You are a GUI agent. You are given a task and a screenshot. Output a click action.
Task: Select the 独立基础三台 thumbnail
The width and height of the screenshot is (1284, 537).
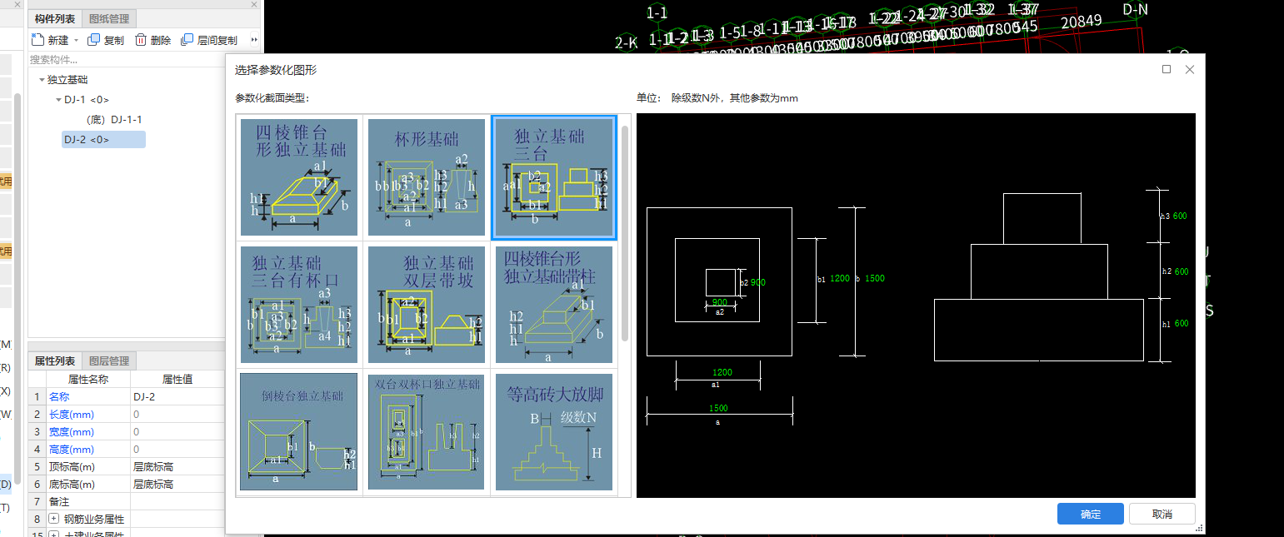(554, 177)
